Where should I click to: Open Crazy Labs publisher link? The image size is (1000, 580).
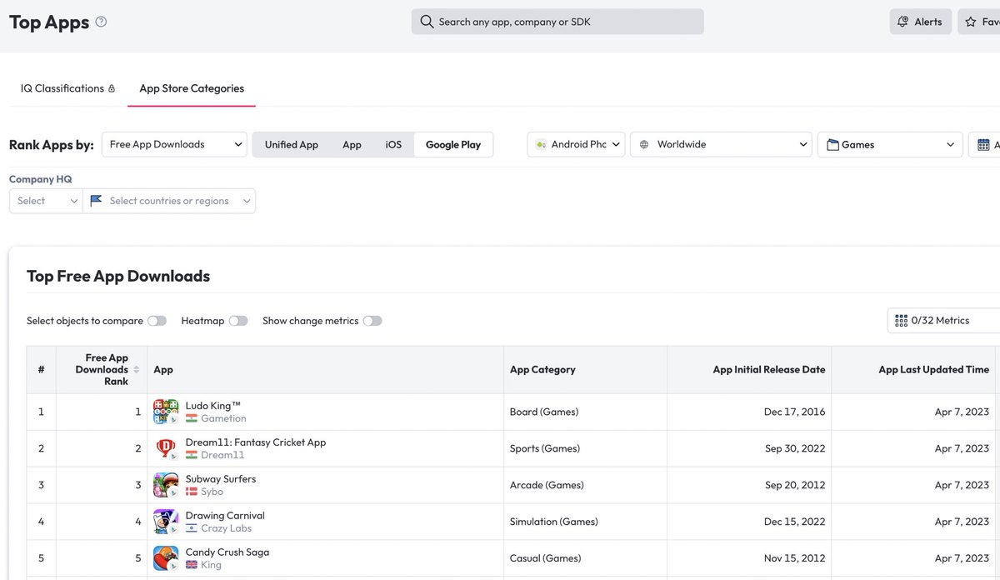point(226,528)
